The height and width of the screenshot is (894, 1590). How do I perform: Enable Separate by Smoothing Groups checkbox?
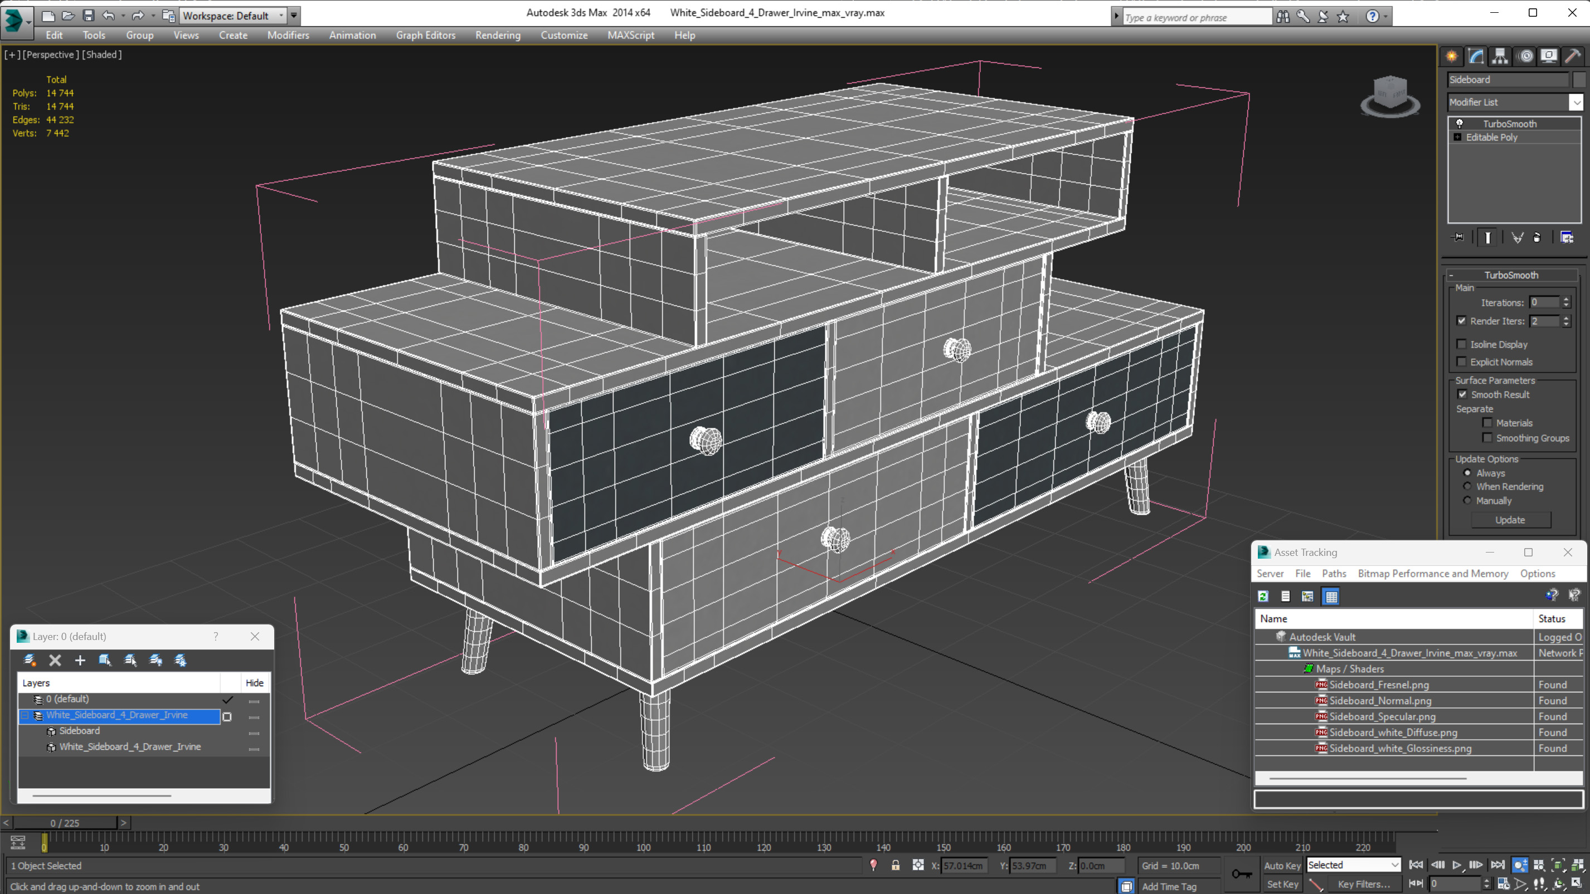pos(1487,437)
